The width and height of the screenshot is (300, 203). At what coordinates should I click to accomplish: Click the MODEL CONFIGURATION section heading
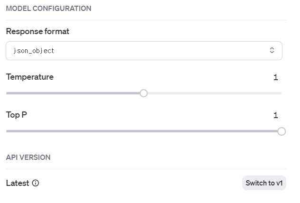click(48, 9)
